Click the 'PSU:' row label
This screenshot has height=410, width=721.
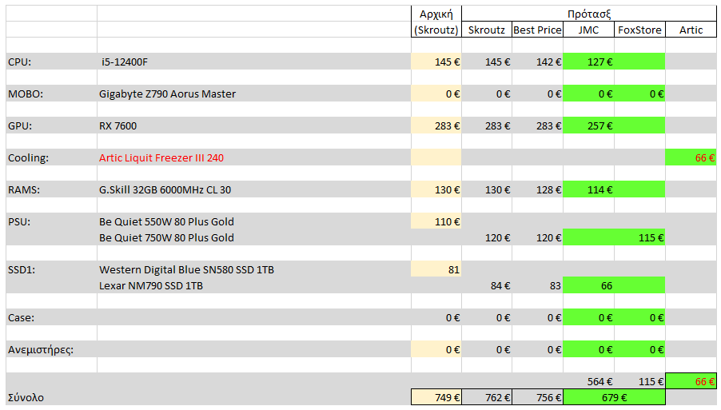pos(19,221)
